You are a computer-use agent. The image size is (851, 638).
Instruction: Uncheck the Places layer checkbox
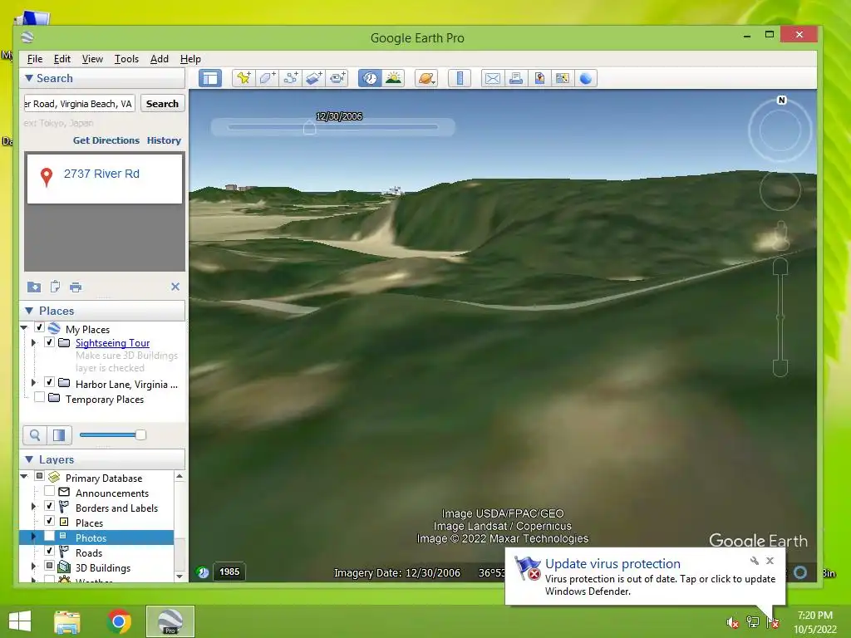pyautogui.click(x=49, y=521)
